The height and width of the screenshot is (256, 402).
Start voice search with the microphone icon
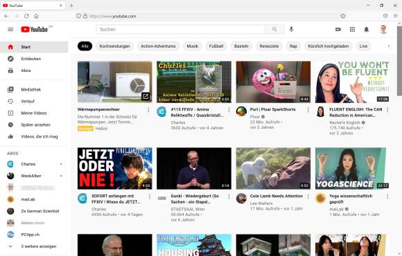291,29
